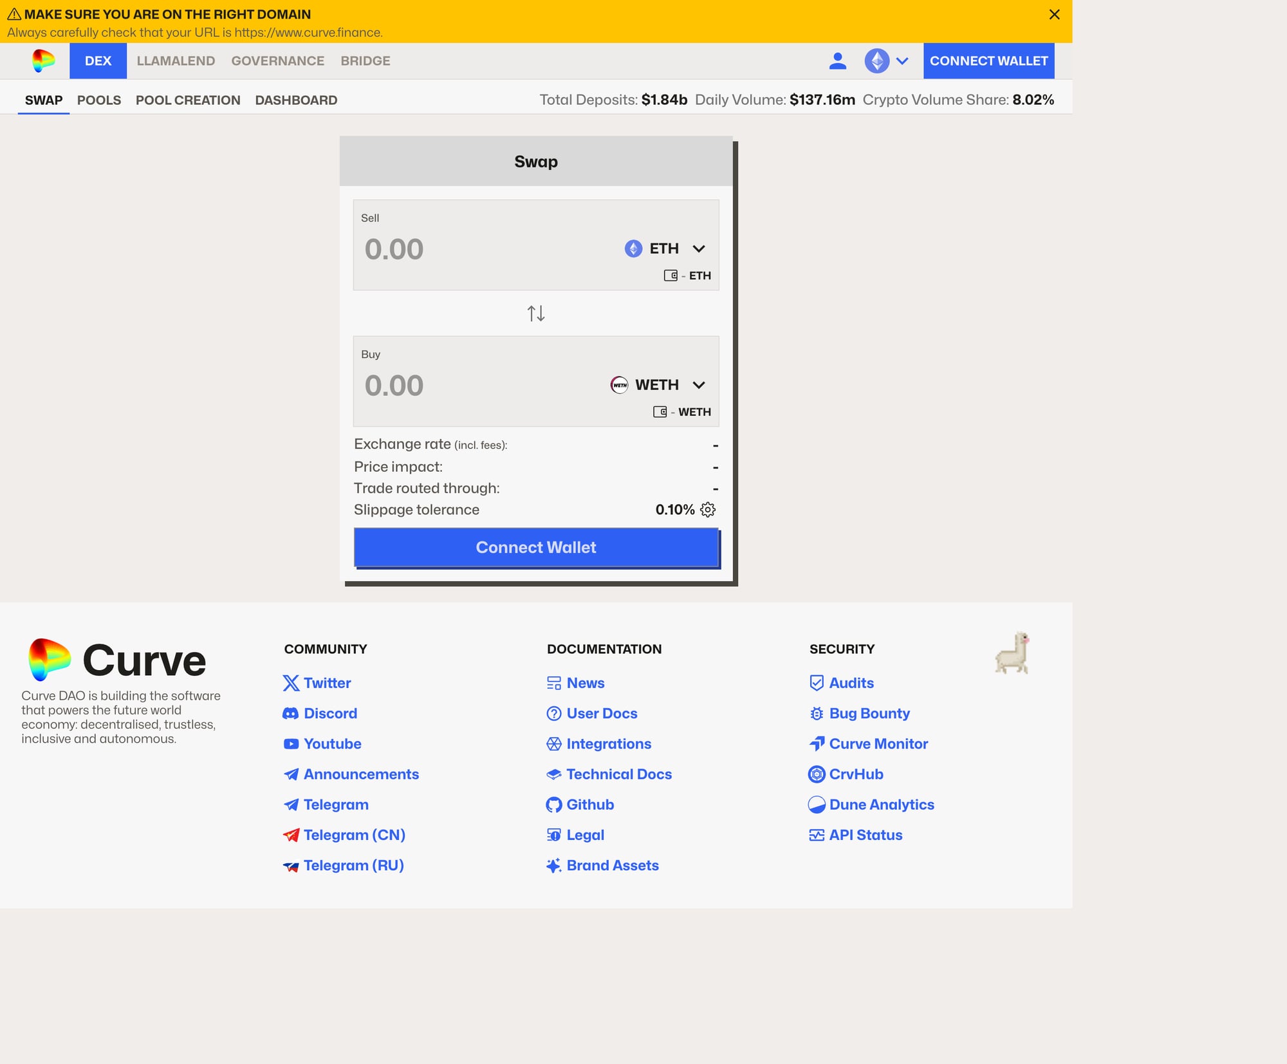Open the Github icon under Documentation
This screenshot has width=1287, height=1064.
click(553, 804)
